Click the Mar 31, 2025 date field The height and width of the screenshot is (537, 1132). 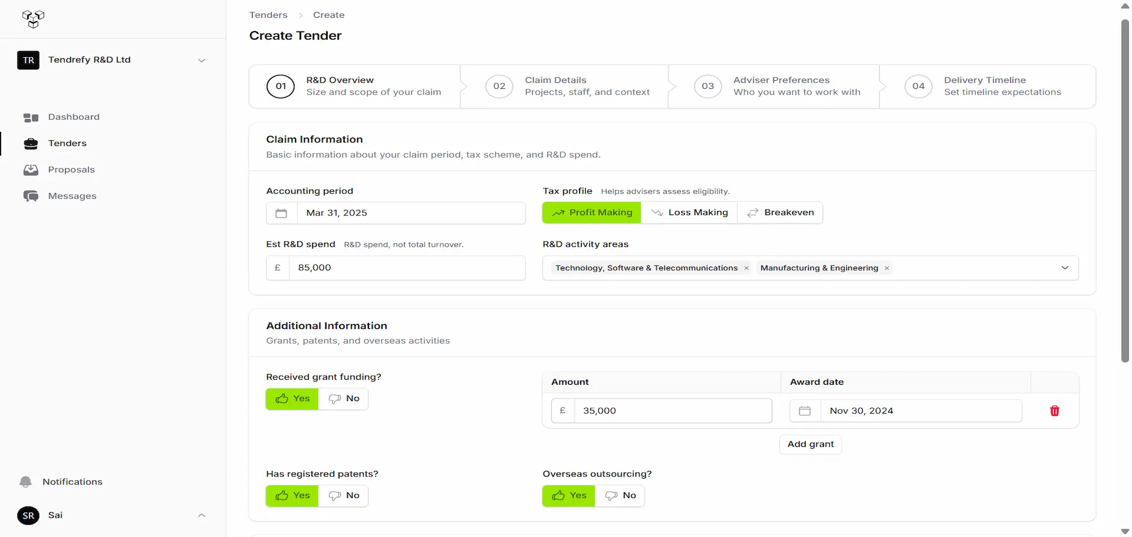pos(411,213)
